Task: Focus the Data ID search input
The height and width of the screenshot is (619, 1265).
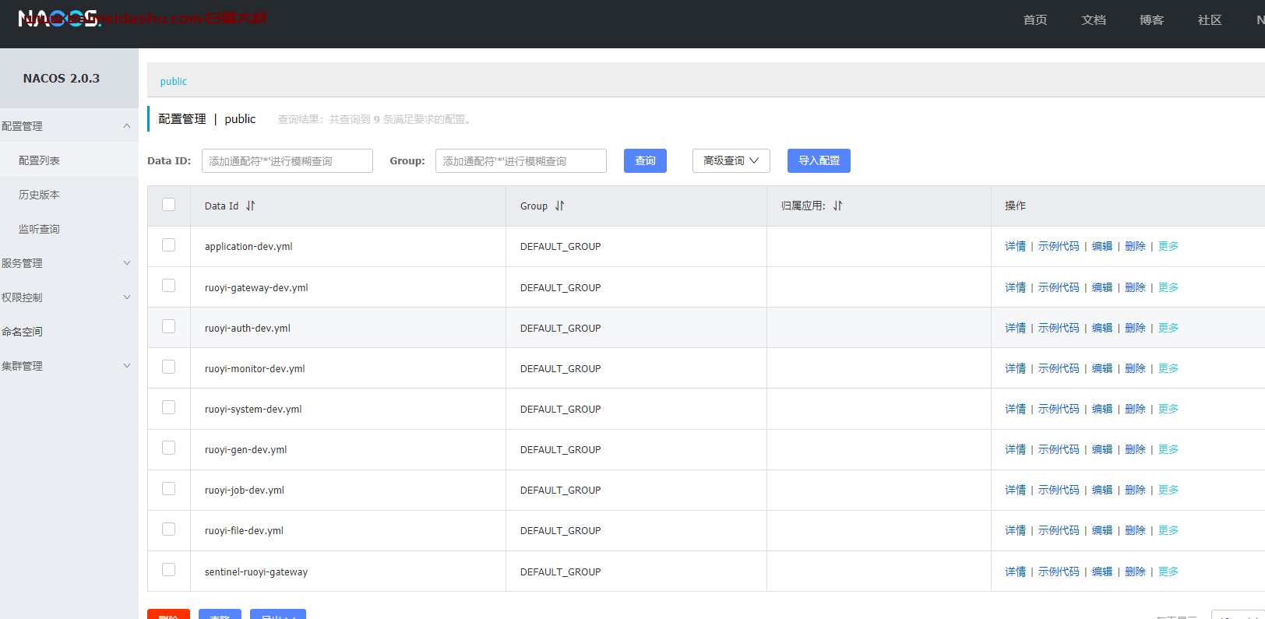Action: click(x=287, y=160)
